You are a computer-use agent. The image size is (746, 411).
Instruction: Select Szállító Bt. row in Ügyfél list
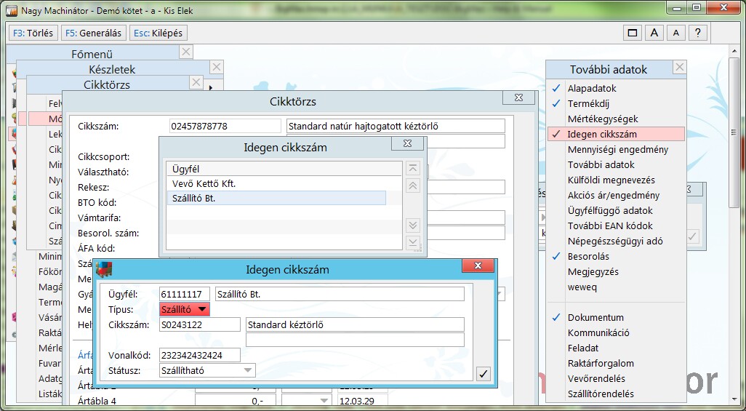pyautogui.click(x=276, y=198)
